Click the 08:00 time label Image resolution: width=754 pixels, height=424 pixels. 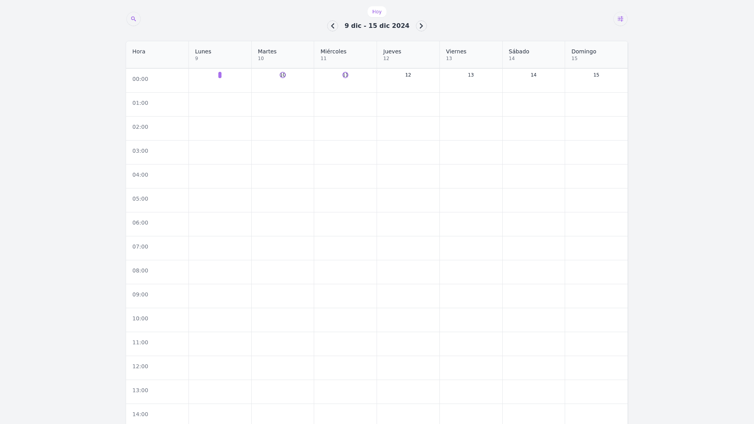pyautogui.click(x=140, y=270)
